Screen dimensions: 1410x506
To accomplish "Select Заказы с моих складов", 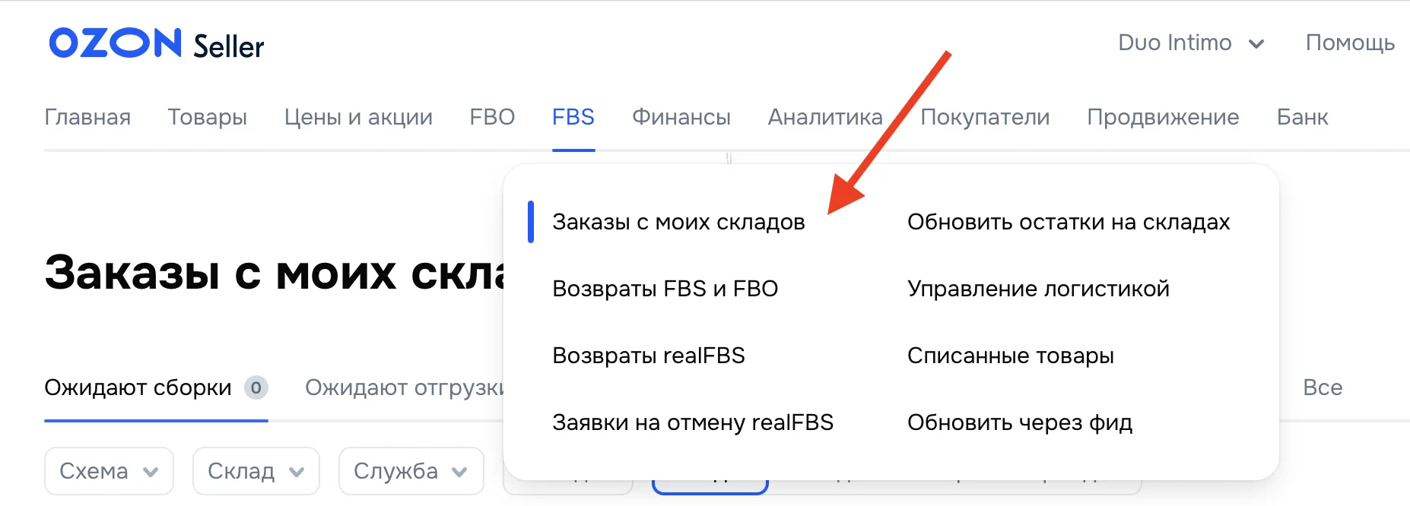I will (x=679, y=221).
